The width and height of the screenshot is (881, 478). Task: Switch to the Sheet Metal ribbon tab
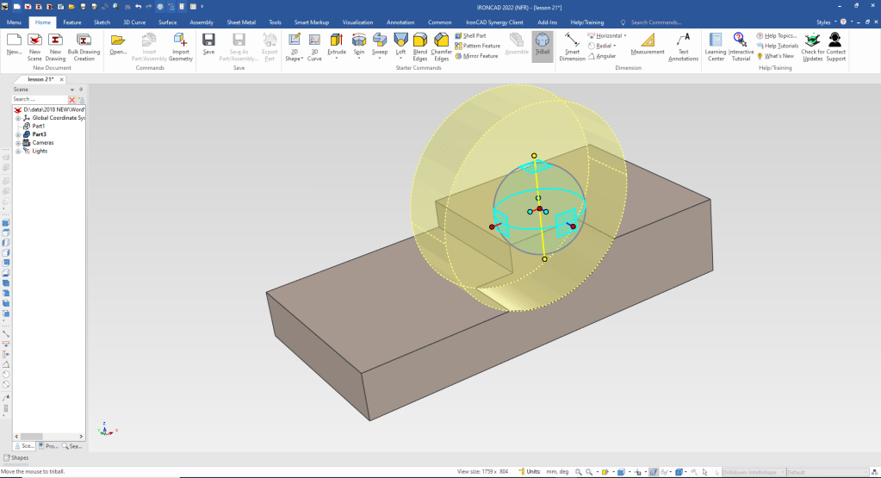pyautogui.click(x=241, y=22)
